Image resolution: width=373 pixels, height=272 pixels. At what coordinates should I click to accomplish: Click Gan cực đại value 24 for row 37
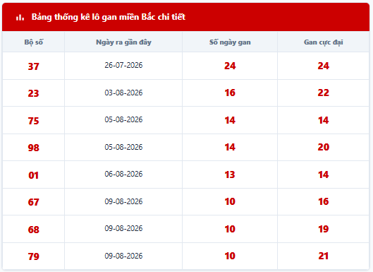point(323,66)
